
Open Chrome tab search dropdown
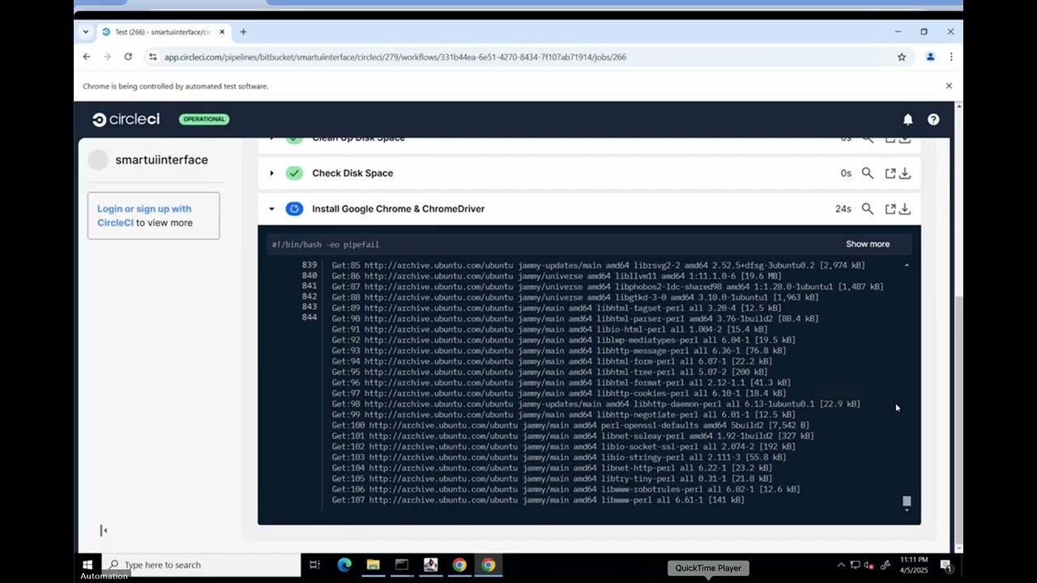click(x=86, y=32)
